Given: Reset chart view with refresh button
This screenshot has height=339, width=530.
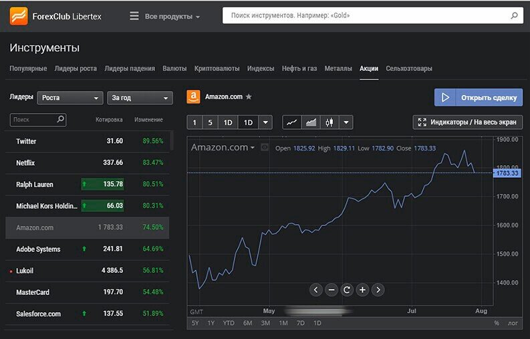Looking at the screenshot, I should [347, 290].
